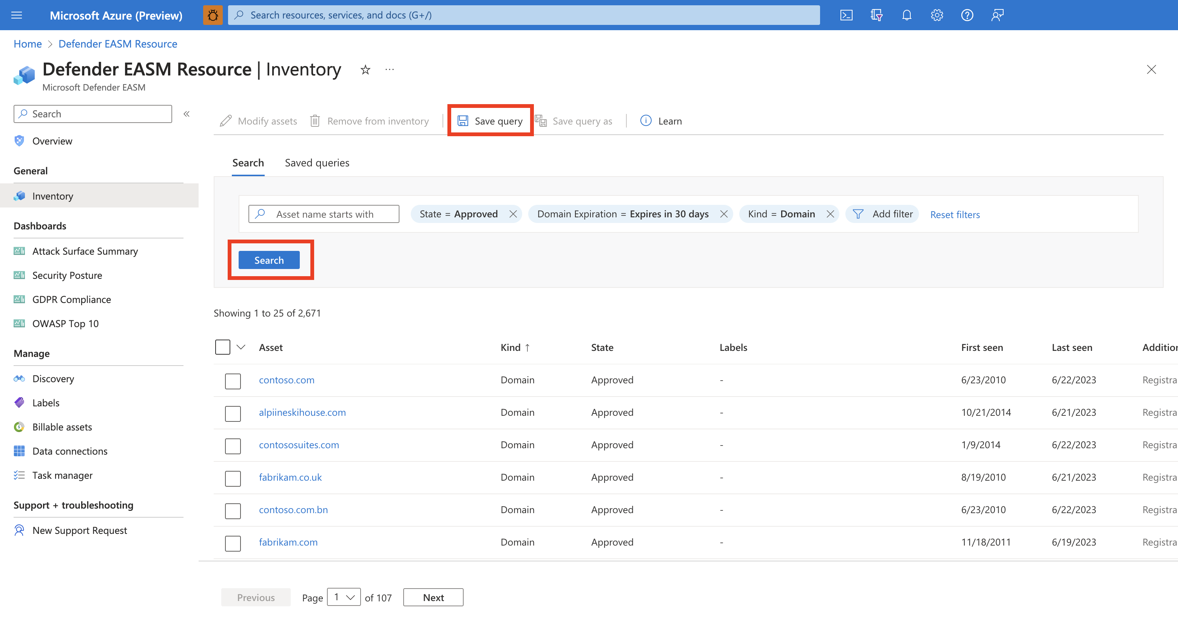This screenshot has width=1178, height=618.
Task: Click the Save query button
Action: point(492,121)
